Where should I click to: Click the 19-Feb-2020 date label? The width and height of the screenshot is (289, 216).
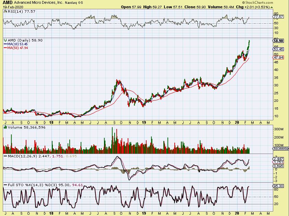(13, 7)
